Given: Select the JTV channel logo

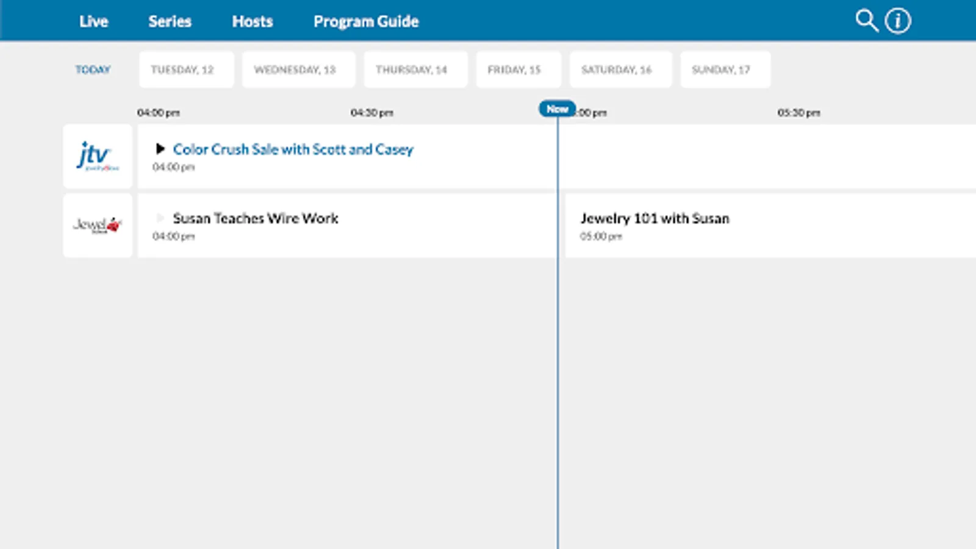Looking at the screenshot, I should point(97,156).
